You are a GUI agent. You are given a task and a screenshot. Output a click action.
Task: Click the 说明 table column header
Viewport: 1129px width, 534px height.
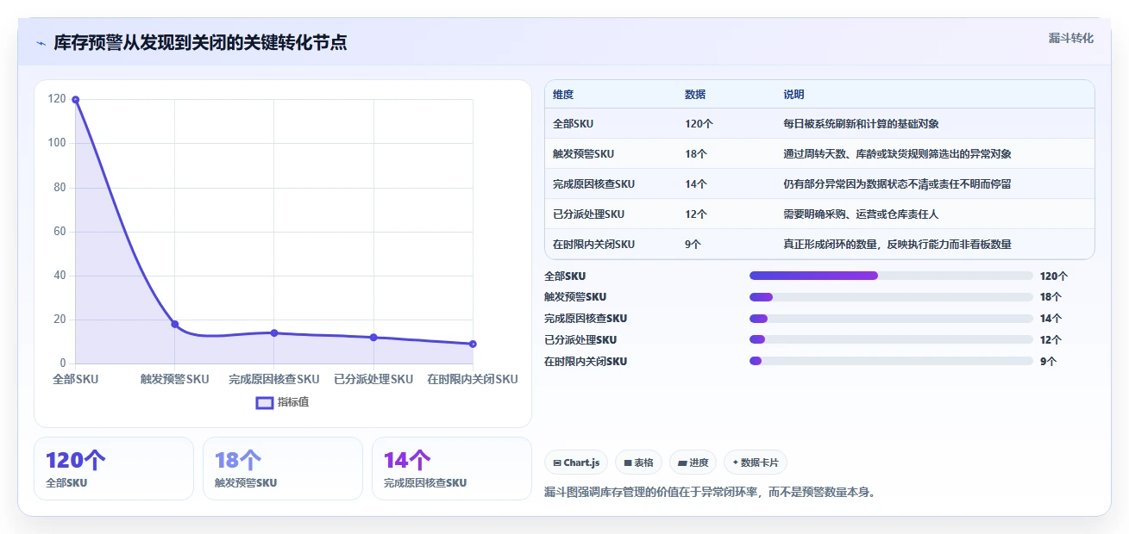pyautogui.click(x=793, y=95)
